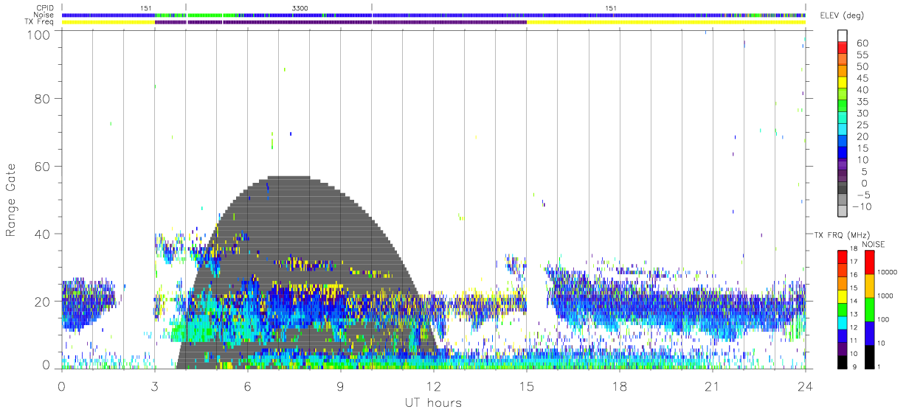Click the 60 tick on Range Gate axis

pyautogui.click(x=42, y=167)
